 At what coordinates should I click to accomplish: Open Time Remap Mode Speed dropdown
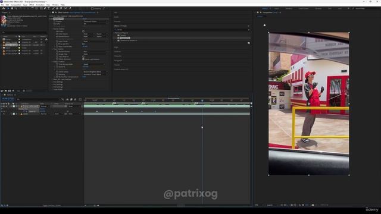tap(94, 64)
